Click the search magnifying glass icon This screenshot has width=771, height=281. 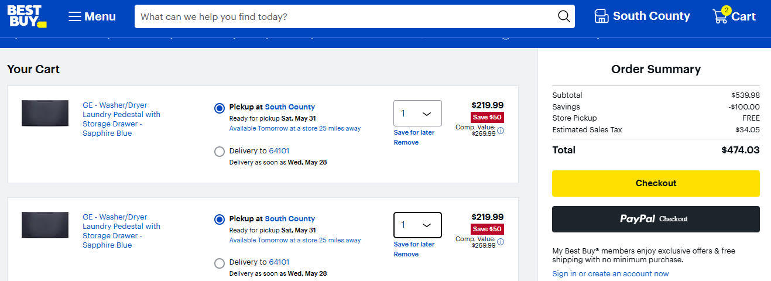[x=564, y=16]
